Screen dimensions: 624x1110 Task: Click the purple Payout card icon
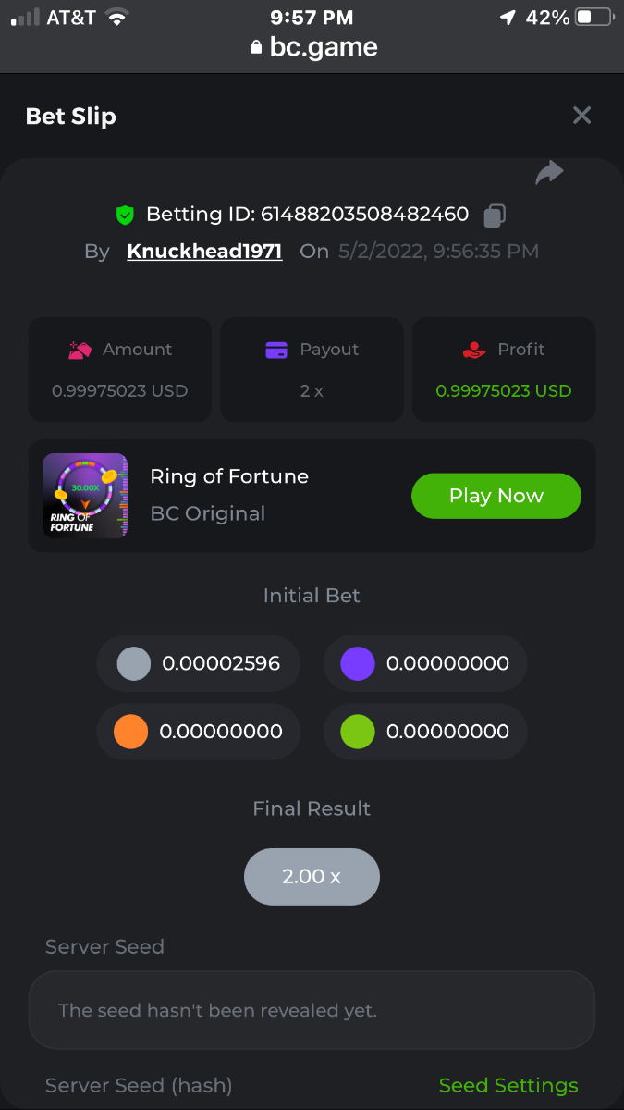click(276, 351)
